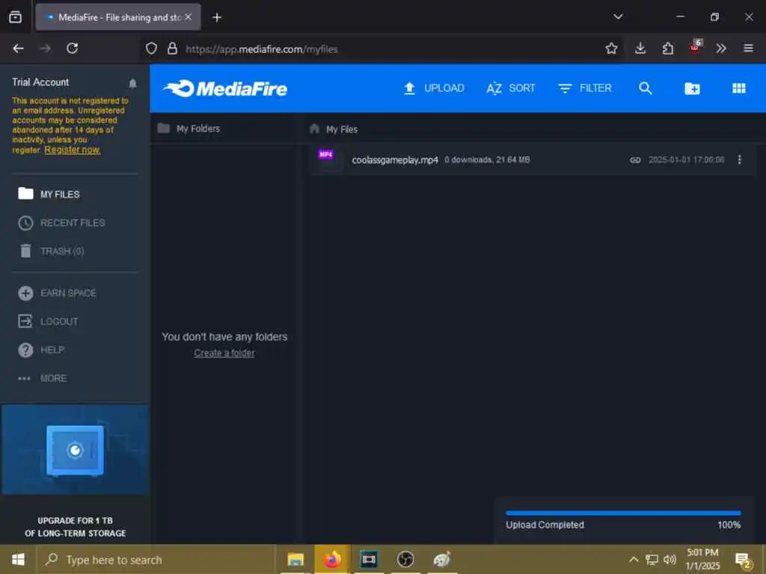Follow the Register now link
This screenshot has width=766, height=574.
coord(73,149)
